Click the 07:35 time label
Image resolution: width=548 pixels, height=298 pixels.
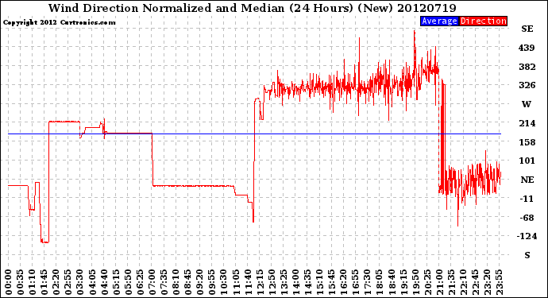[x=164, y=282]
